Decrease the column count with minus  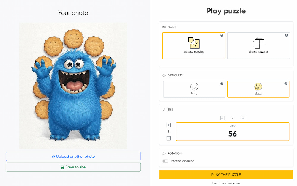point(222,118)
